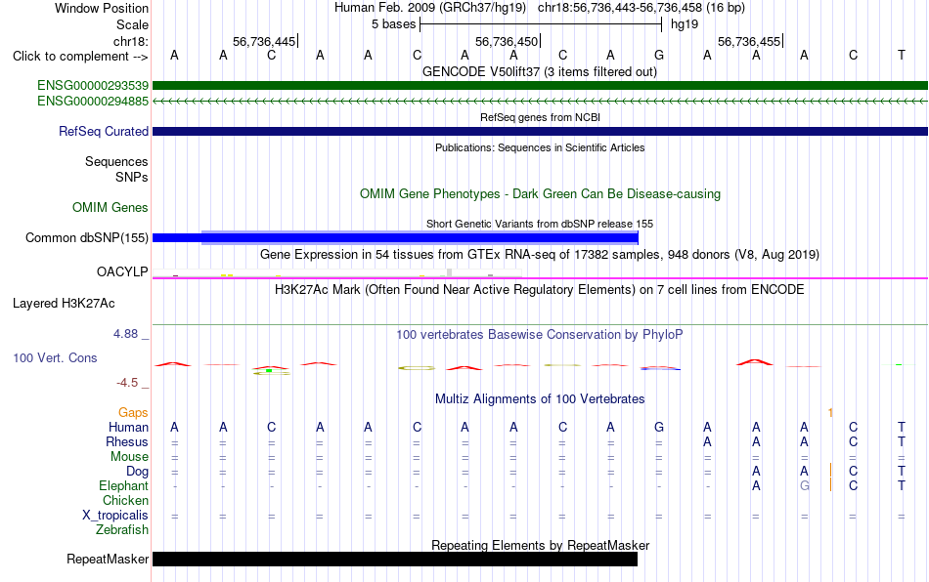Click the Window Position label
The width and height of the screenshot is (929, 582).
coord(102,8)
